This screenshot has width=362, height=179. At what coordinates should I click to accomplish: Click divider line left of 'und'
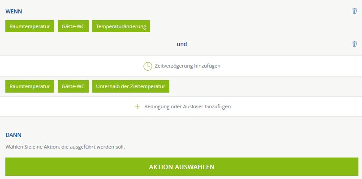89,44
